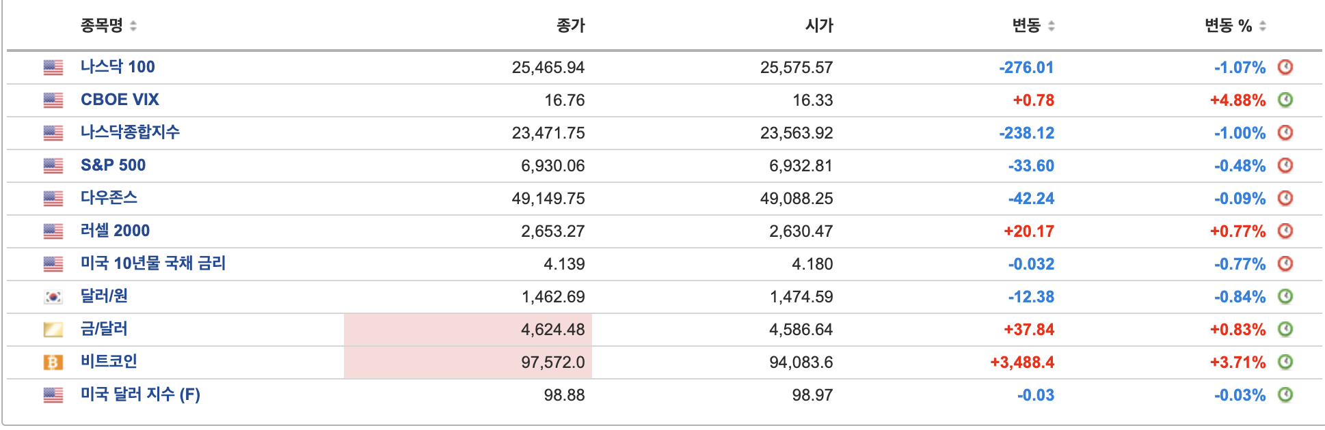Click the Korean flag icon beside 달러/원
1325x430 pixels.
click(53, 296)
